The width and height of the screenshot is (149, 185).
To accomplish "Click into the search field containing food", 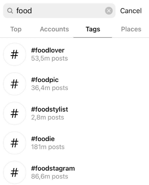I will 59,11.
